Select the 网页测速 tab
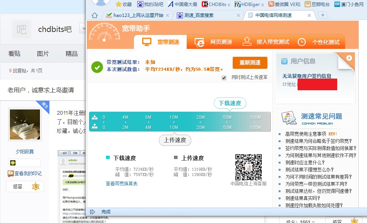 (x=213, y=42)
